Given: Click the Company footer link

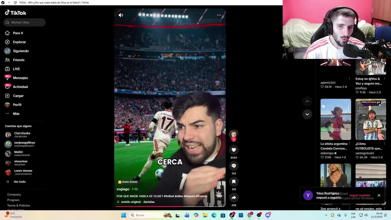Looking at the screenshot, I should [x=14, y=195].
